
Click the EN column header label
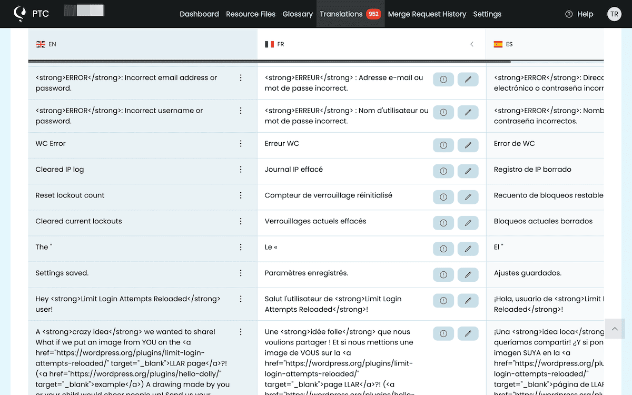click(x=52, y=44)
